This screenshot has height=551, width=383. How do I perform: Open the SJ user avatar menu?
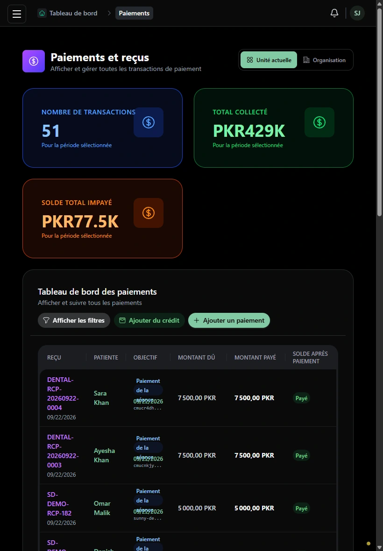click(x=357, y=14)
